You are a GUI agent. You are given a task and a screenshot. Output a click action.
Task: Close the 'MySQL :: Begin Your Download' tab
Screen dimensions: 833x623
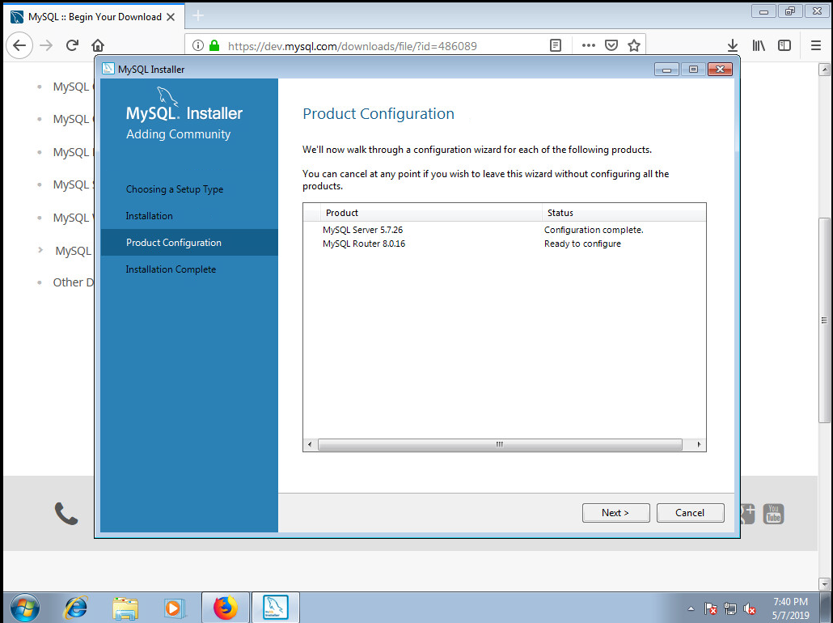pos(171,17)
